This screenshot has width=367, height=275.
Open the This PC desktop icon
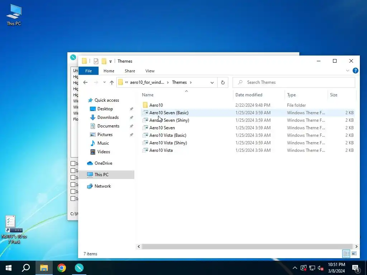point(14,15)
